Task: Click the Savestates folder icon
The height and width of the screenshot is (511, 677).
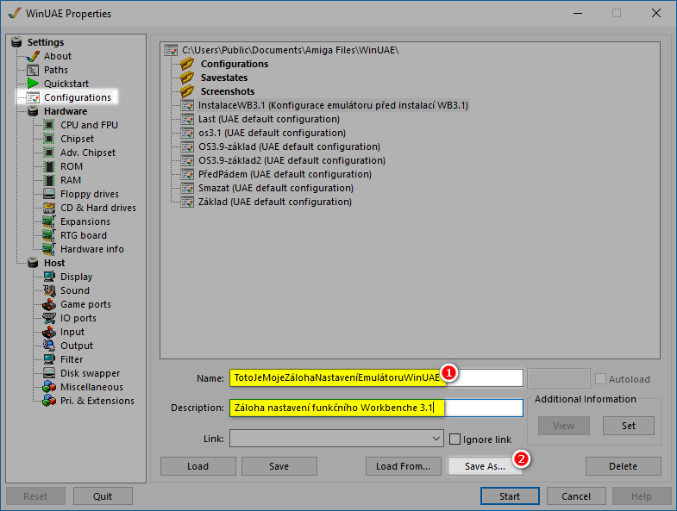Action: pos(187,78)
